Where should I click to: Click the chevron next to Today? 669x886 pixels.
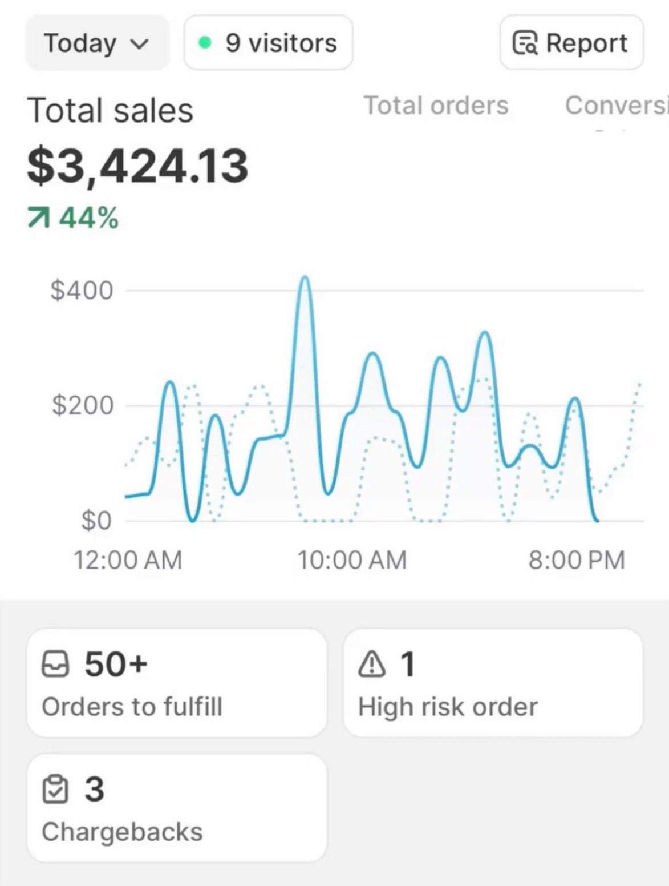[140, 43]
